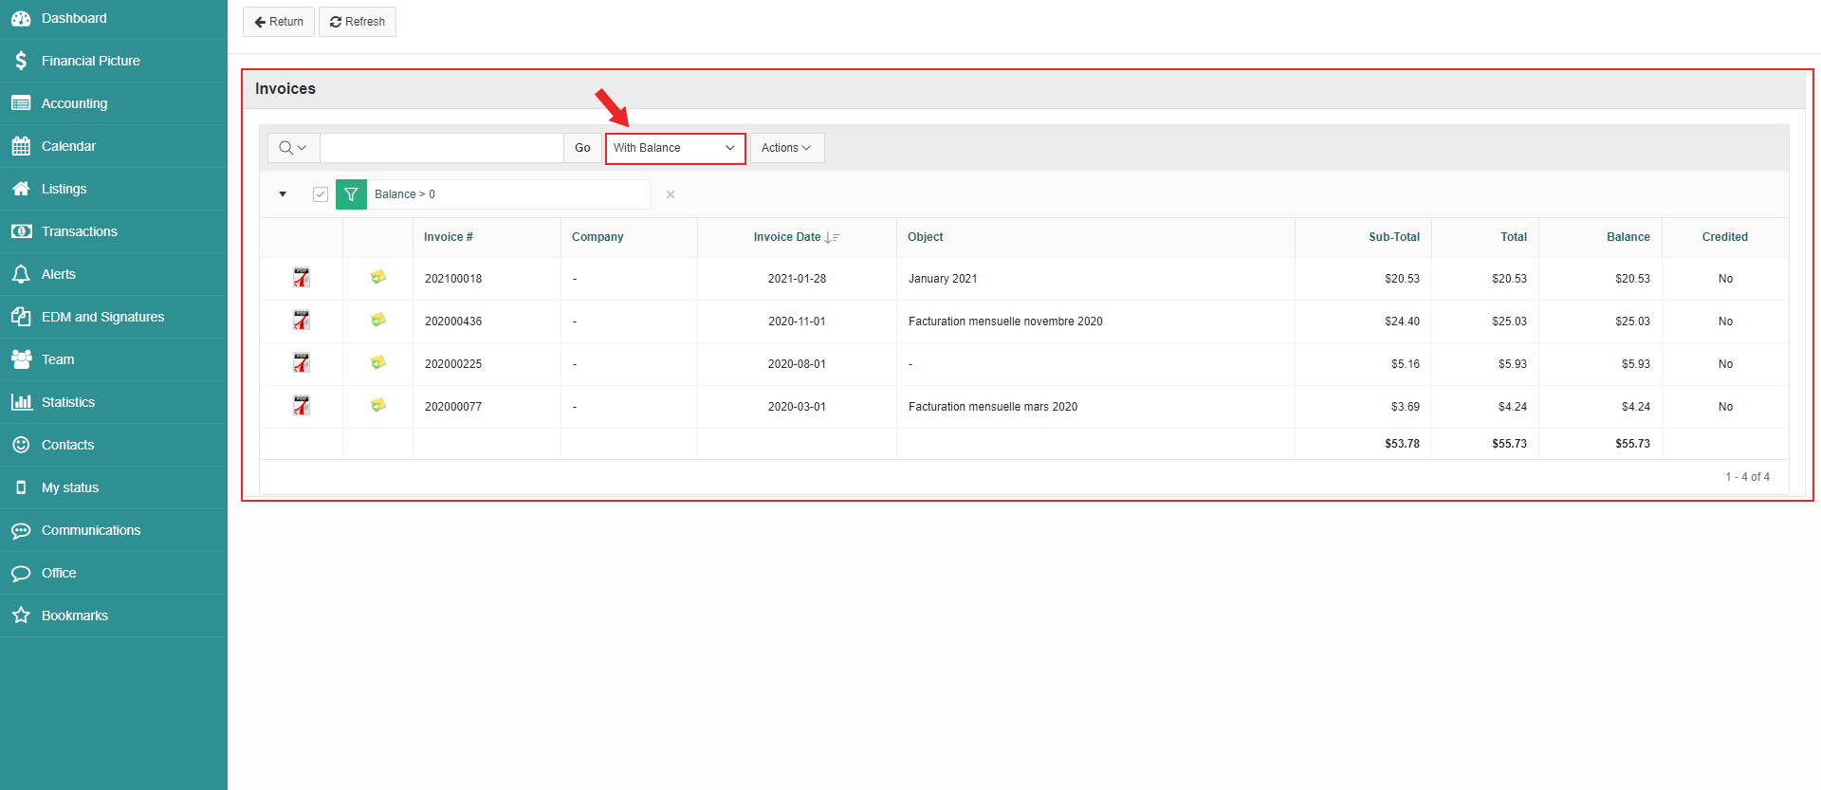Go to Financial Picture menu

tap(90, 61)
